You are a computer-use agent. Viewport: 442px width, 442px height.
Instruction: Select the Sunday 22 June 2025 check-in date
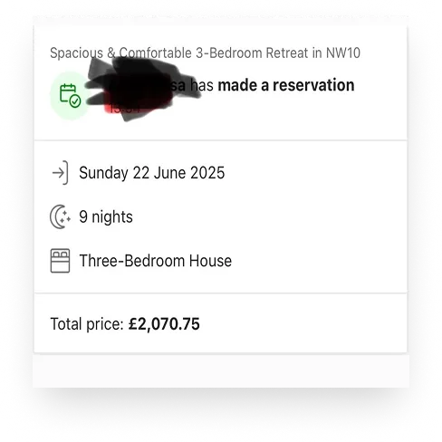coord(152,173)
